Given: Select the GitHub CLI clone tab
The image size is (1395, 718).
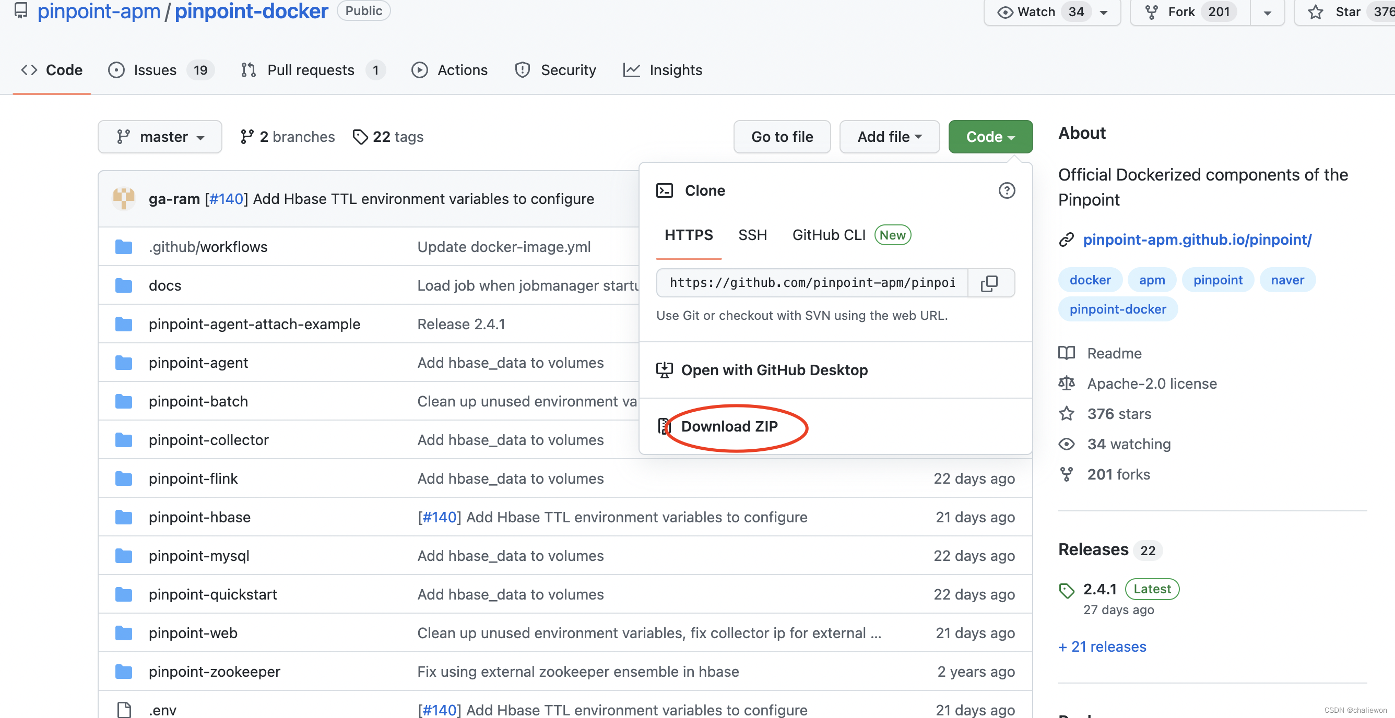Looking at the screenshot, I should (x=852, y=235).
